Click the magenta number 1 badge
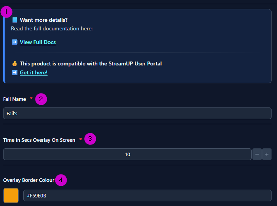The image size is (277, 206). pos(6,12)
